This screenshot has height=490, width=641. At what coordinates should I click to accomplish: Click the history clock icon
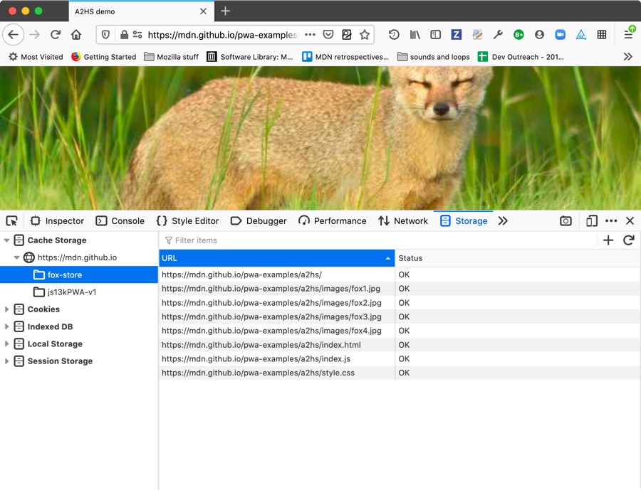pyautogui.click(x=393, y=33)
